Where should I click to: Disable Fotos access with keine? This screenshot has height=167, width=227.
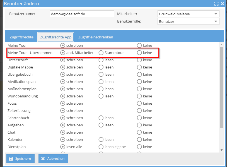click(139, 103)
